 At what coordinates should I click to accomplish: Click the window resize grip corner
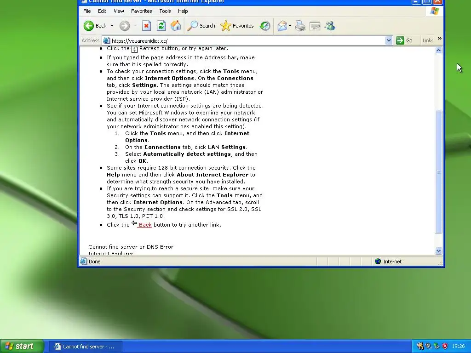[441, 263]
